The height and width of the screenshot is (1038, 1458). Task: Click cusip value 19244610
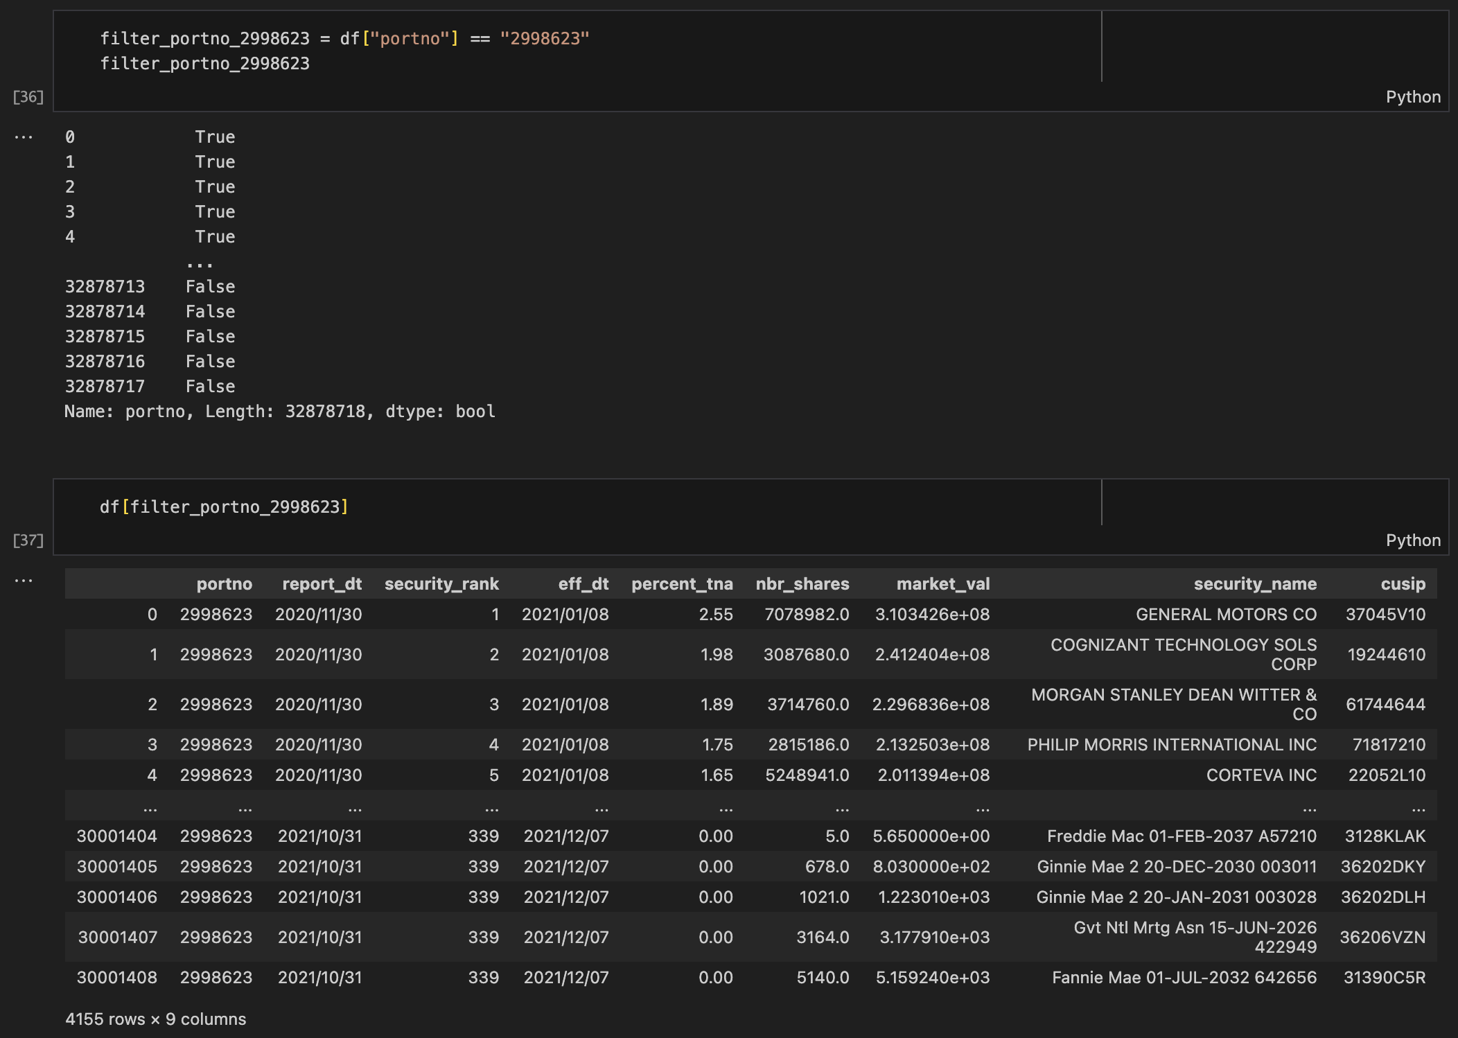[1386, 655]
